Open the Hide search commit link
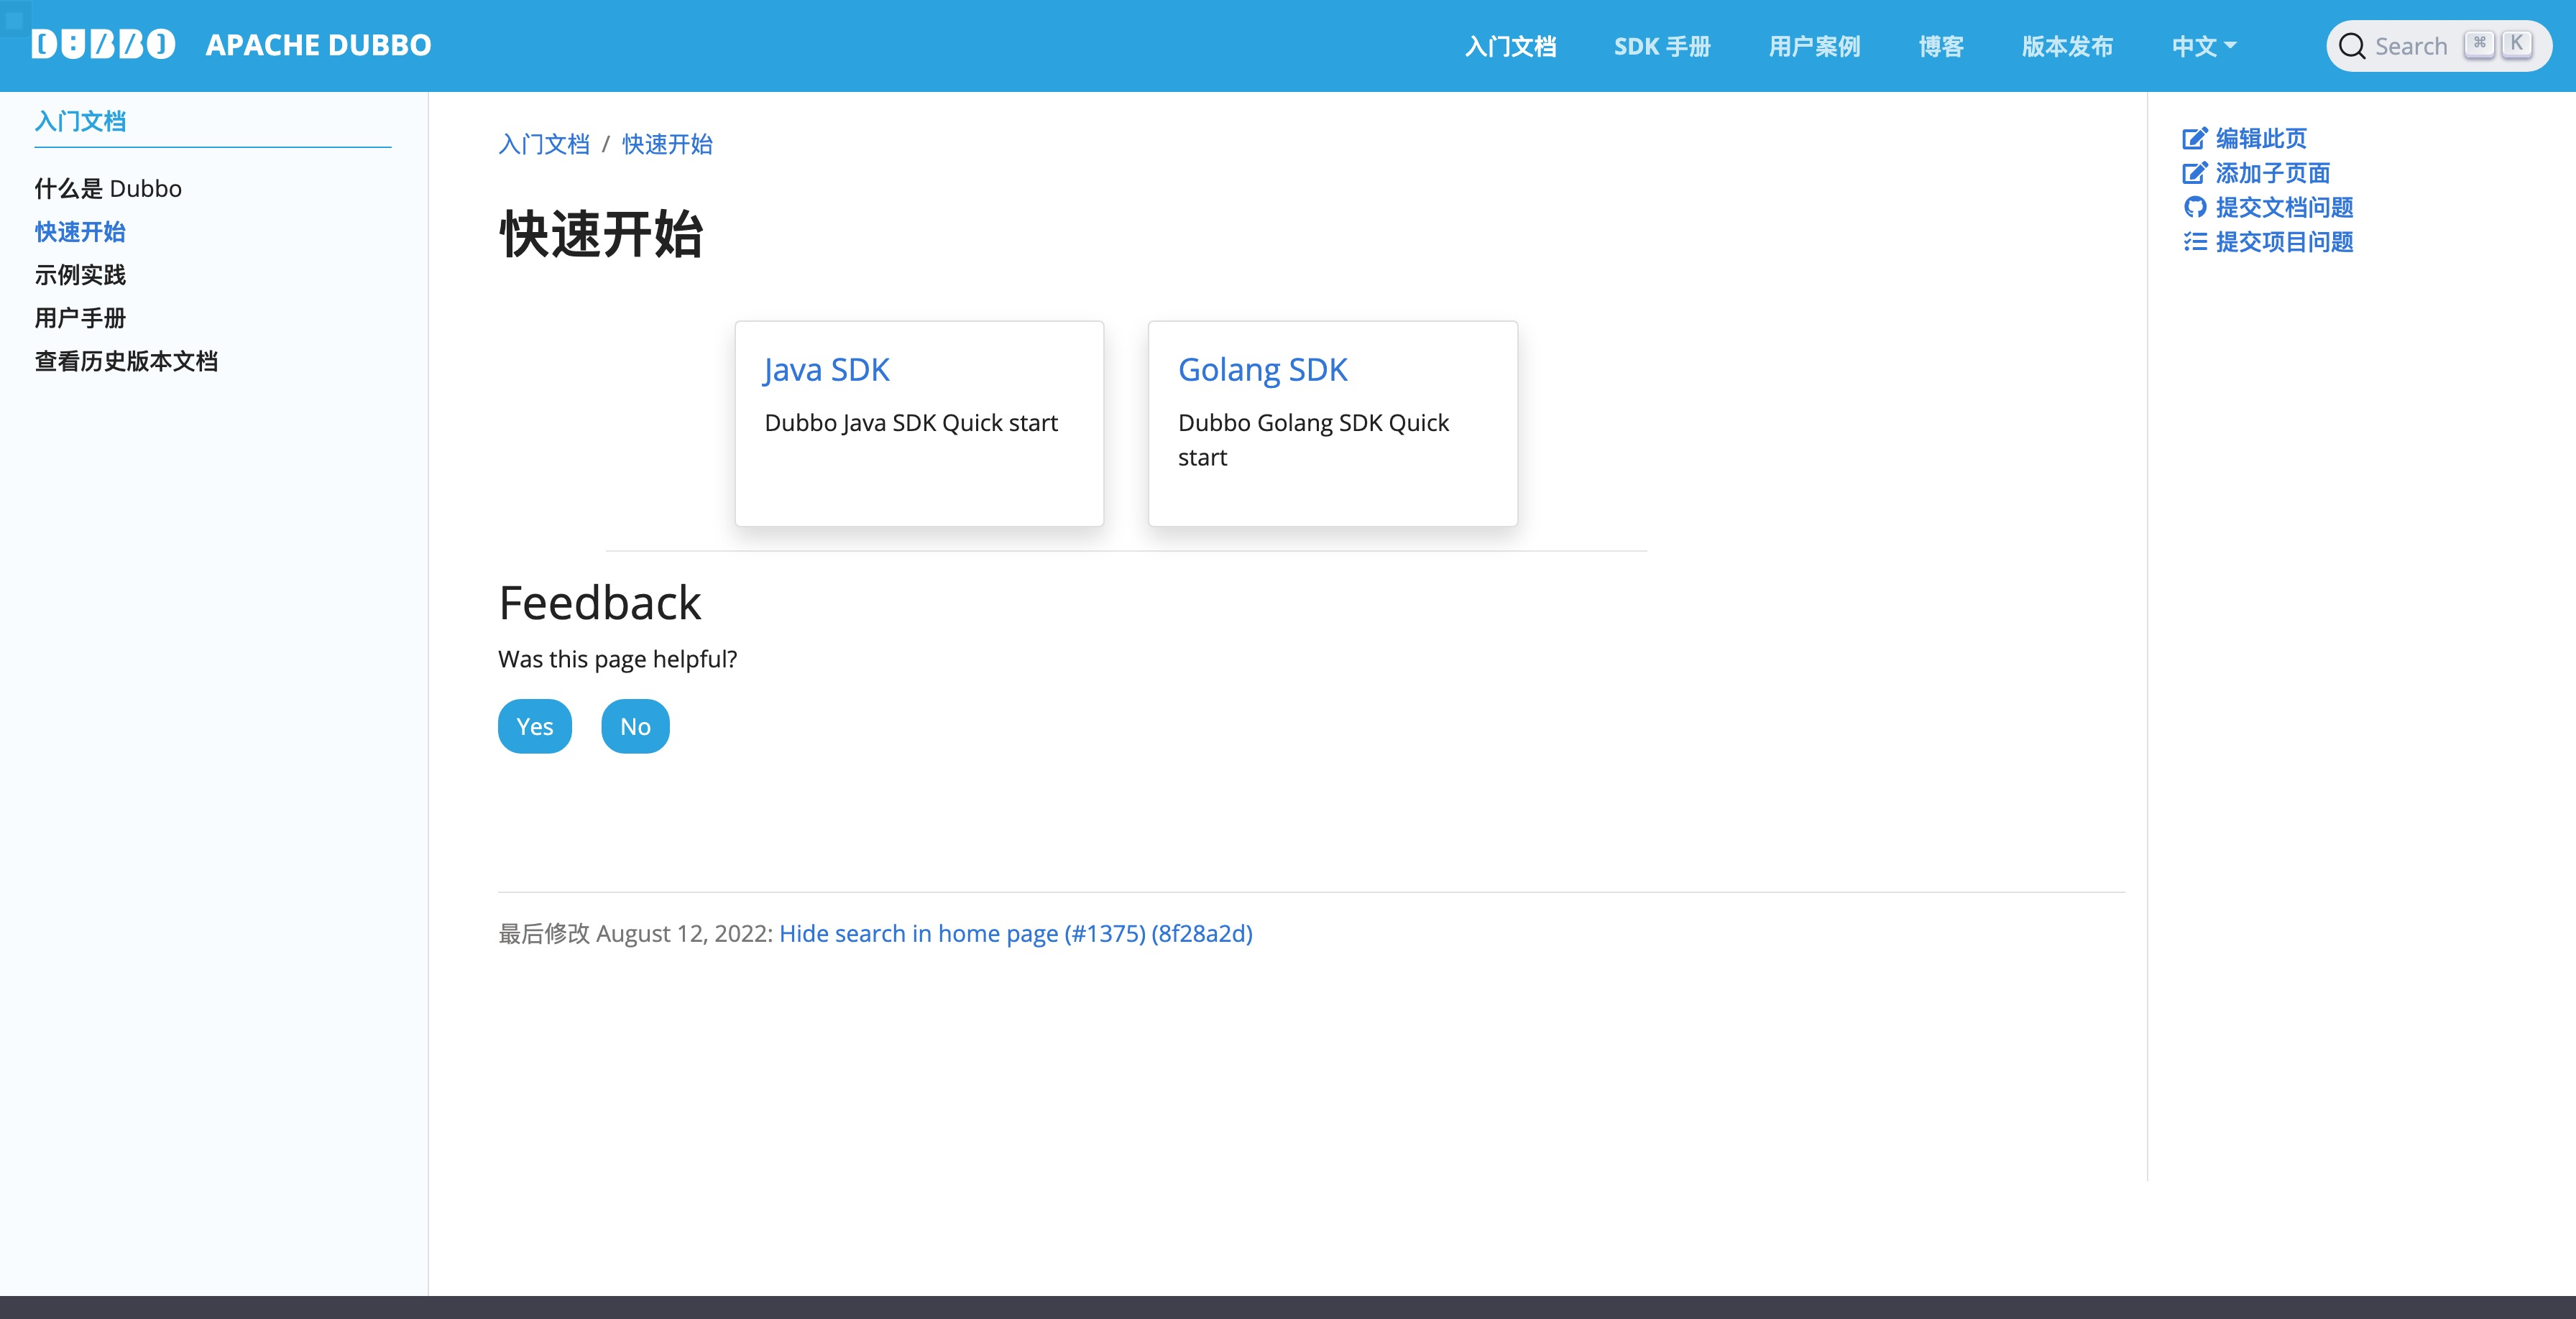Screen dimensions: 2576x1319 [1015, 933]
